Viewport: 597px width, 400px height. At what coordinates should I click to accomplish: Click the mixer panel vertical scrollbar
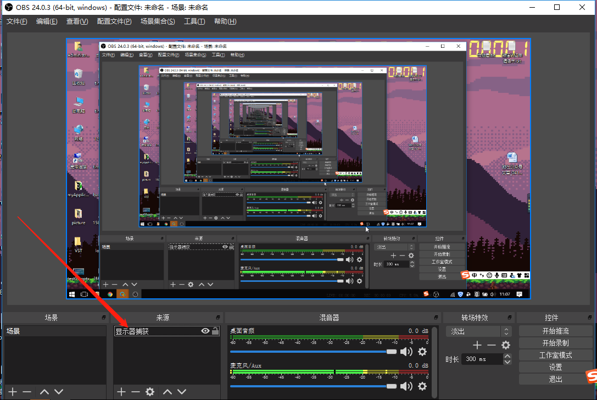[434, 362]
